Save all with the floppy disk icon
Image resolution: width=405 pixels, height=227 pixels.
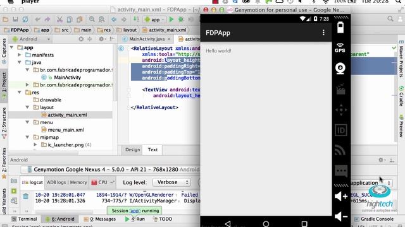[x=15, y=20]
